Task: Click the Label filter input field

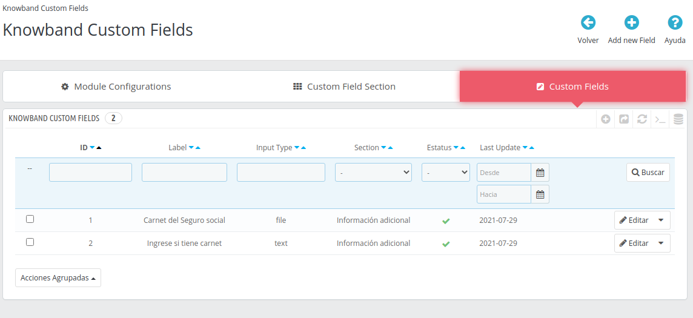Action: click(184, 173)
